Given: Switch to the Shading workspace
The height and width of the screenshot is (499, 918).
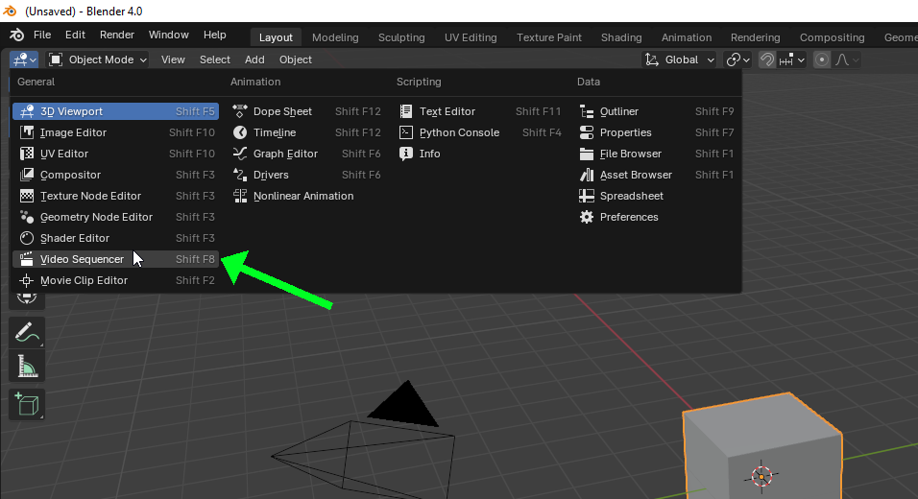Looking at the screenshot, I should coord(621,37).
